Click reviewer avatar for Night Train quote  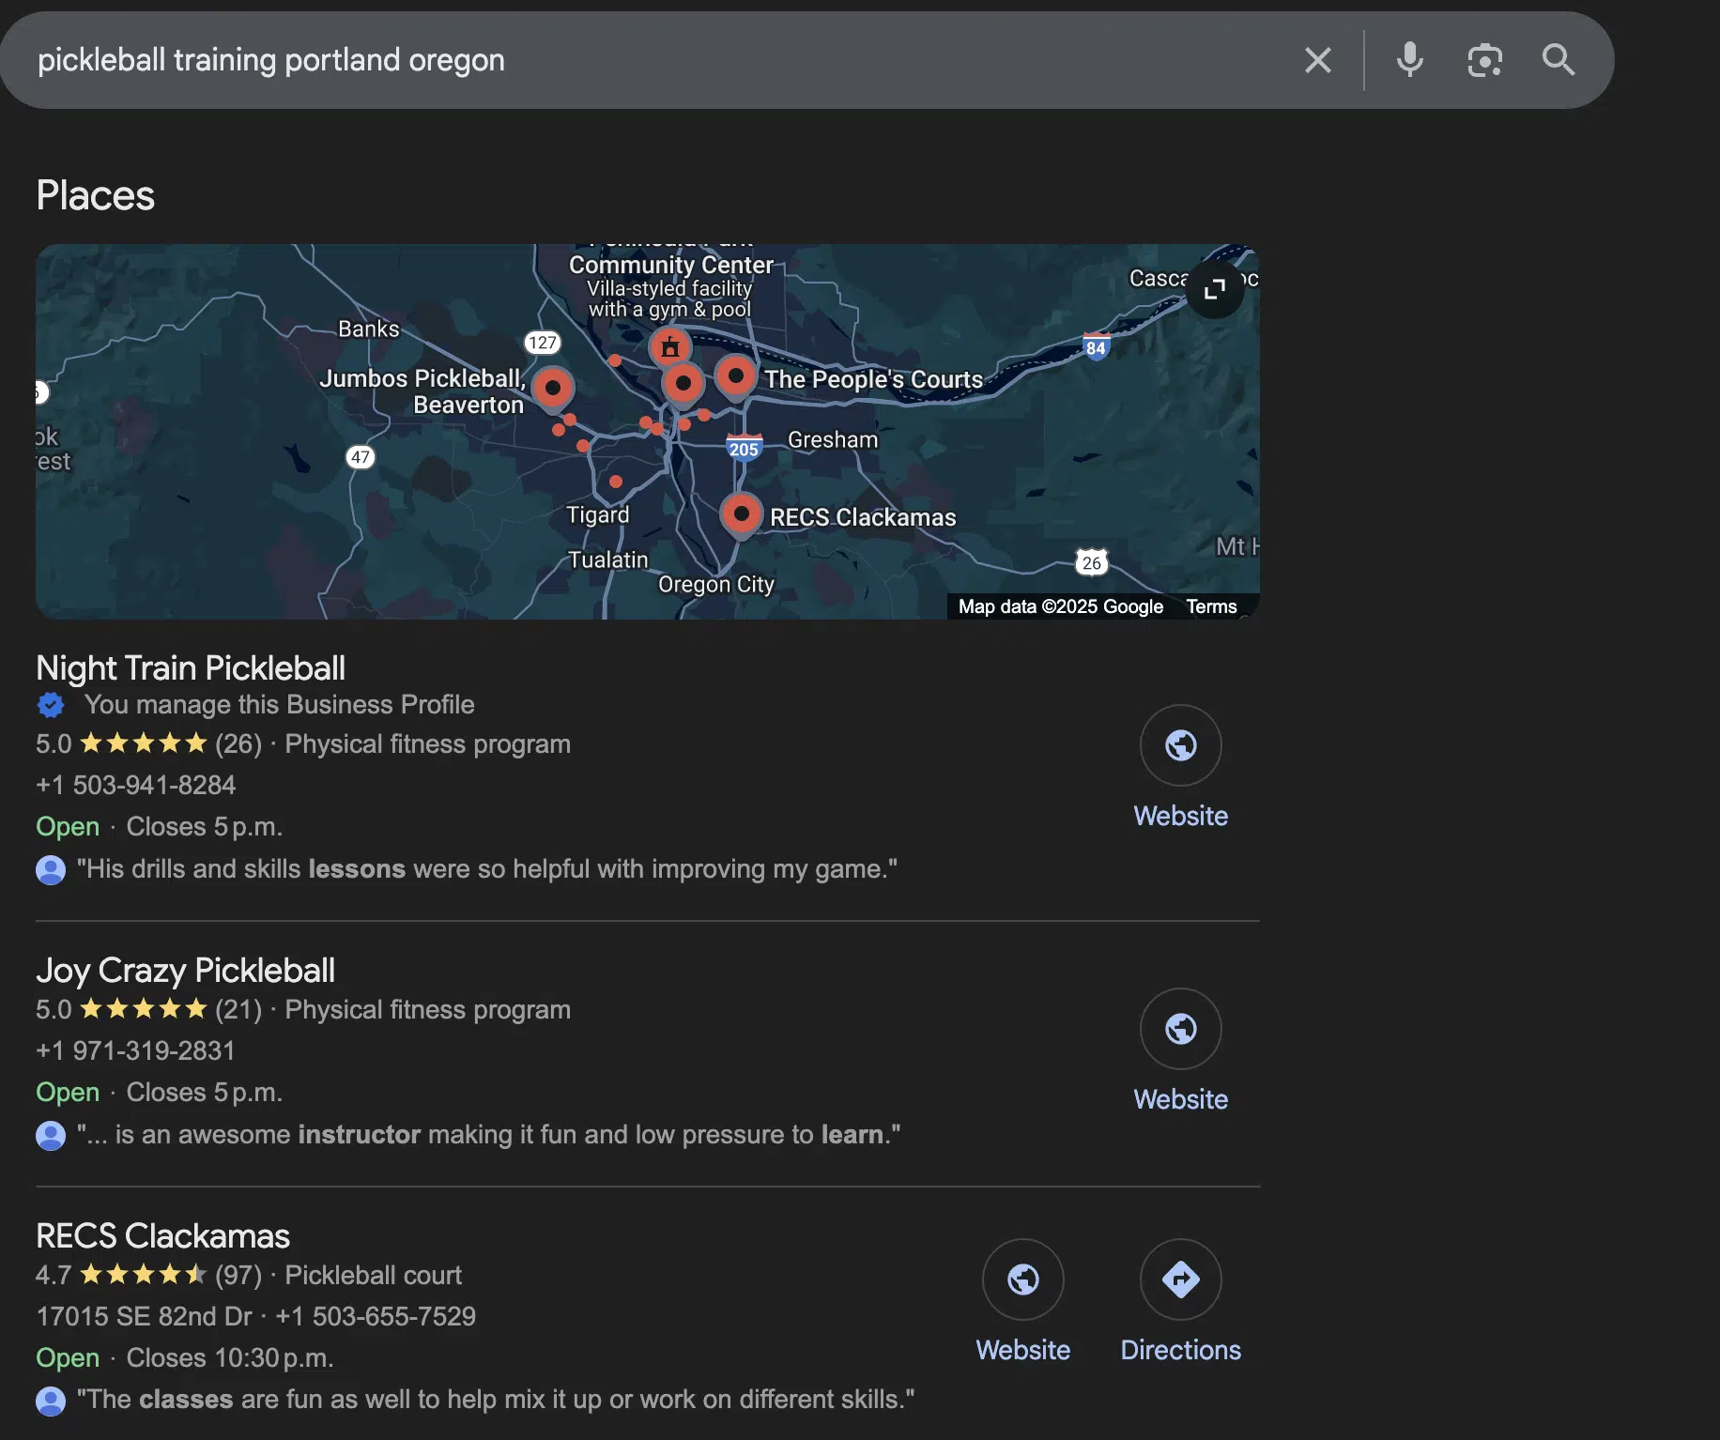tap(51, 869)
